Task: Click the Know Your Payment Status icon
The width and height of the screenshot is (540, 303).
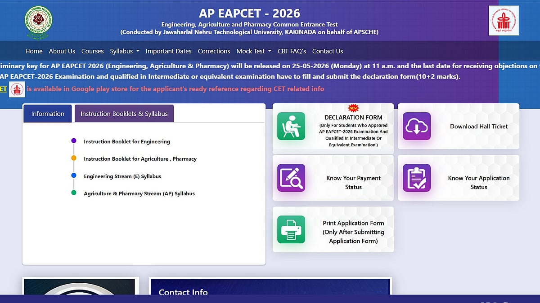Action: (x=291, y=178)
